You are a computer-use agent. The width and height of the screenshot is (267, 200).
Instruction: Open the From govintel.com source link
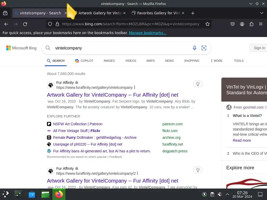(x=248, y=107)
